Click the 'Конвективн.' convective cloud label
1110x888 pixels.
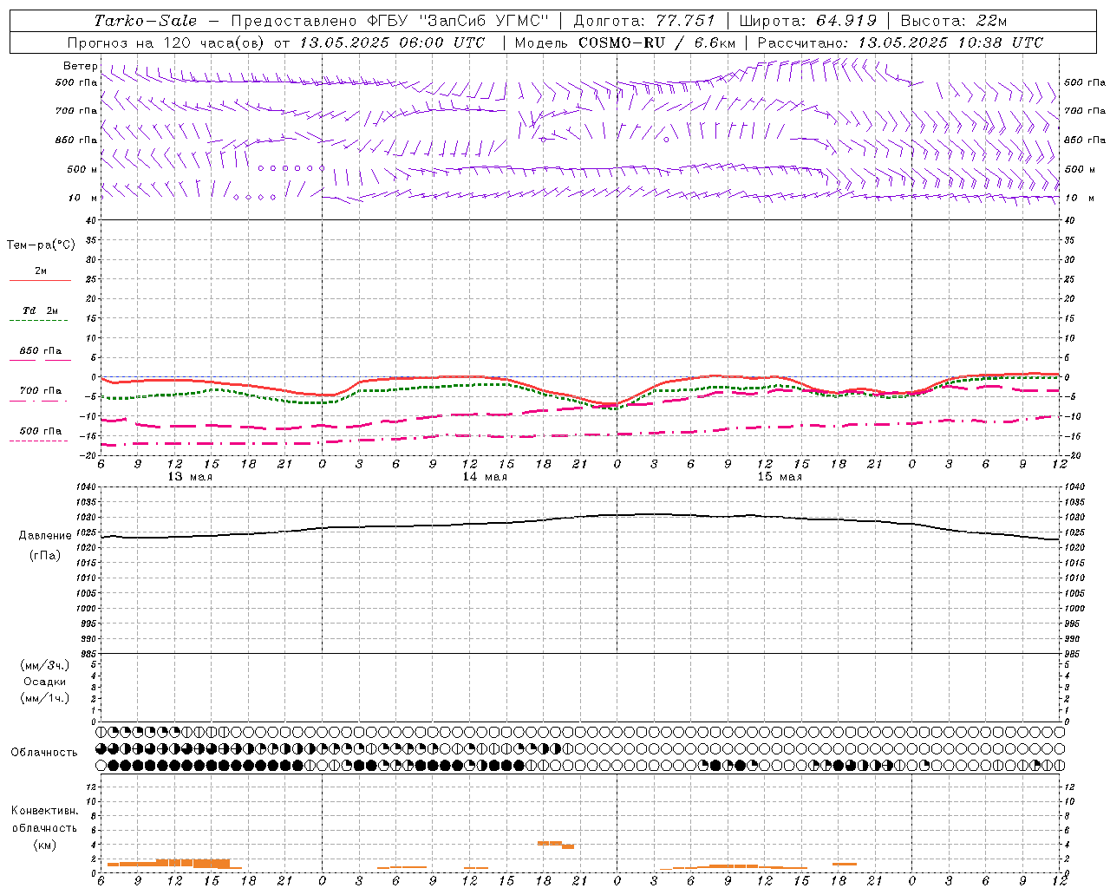(44, 811)
